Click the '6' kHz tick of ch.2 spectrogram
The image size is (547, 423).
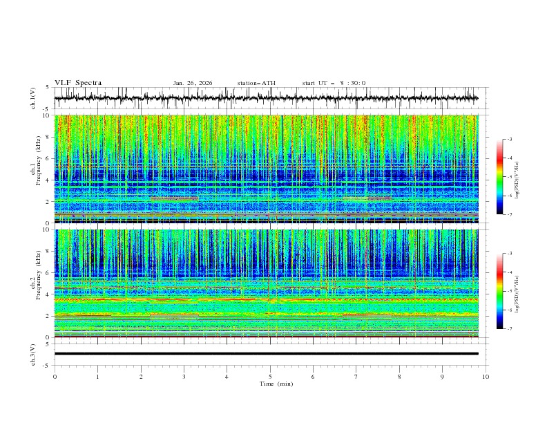click(x=48, y=273)
